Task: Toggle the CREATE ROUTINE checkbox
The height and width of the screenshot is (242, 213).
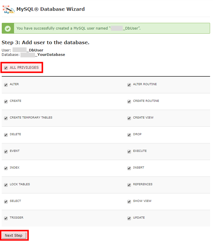Action: click(x=129, y=102)
